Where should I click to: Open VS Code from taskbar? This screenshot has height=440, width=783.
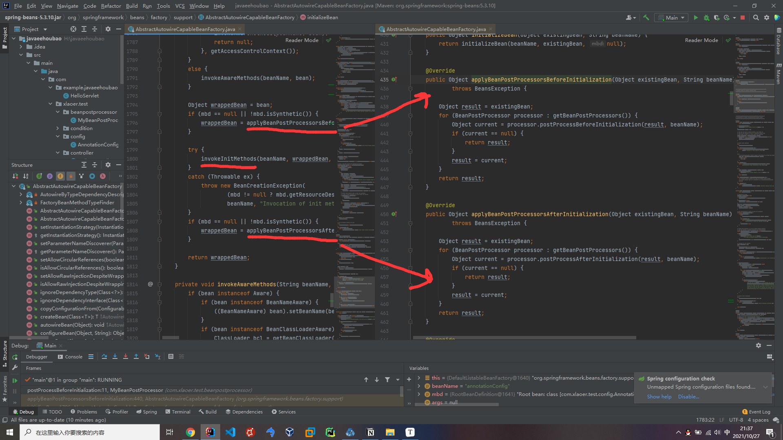[230, 432]
